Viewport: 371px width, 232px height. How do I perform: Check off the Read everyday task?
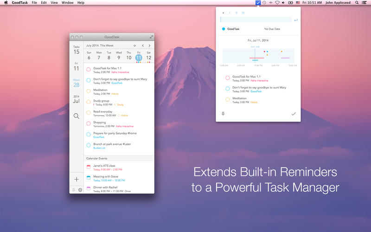pos(89,113)
